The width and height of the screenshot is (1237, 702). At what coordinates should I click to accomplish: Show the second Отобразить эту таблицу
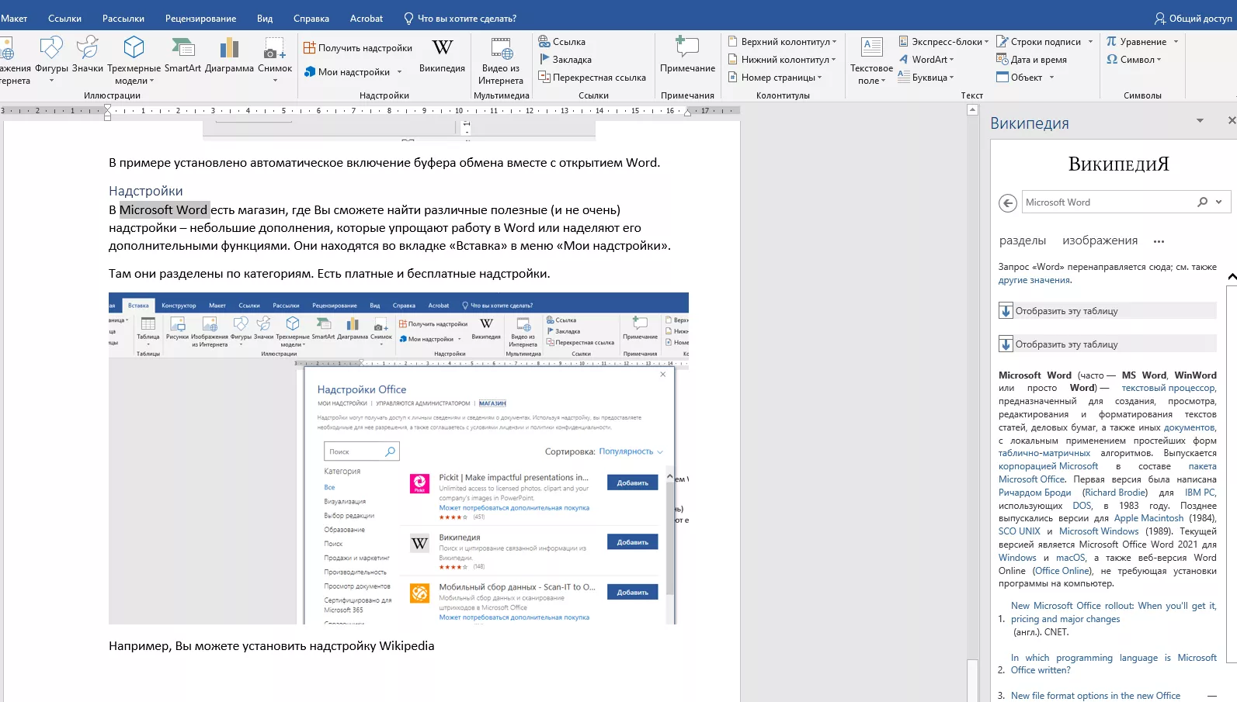1107,344
